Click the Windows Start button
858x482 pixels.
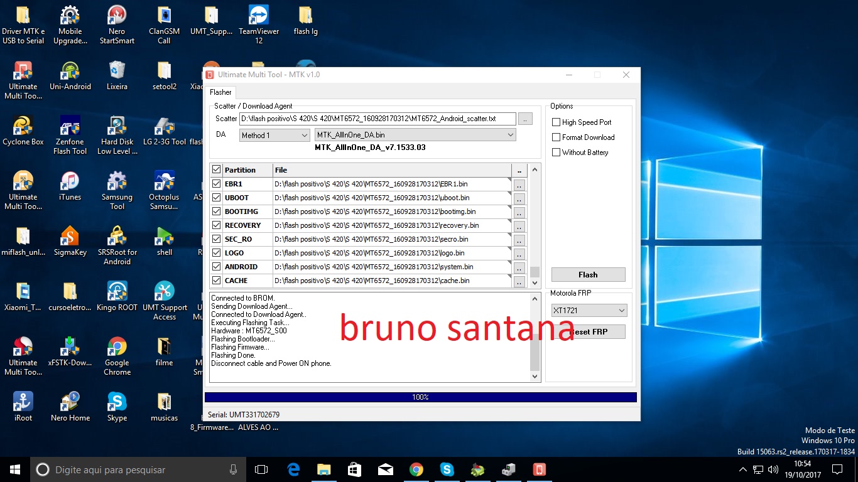tap(15, 469)
